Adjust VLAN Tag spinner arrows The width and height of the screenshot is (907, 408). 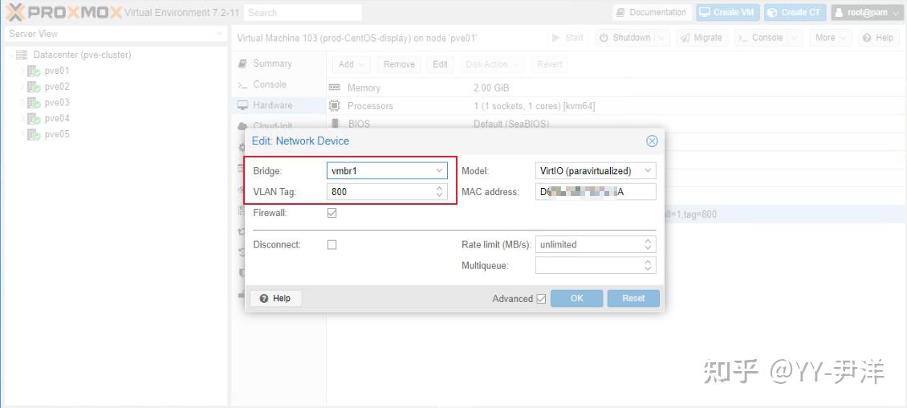[440, 192]
